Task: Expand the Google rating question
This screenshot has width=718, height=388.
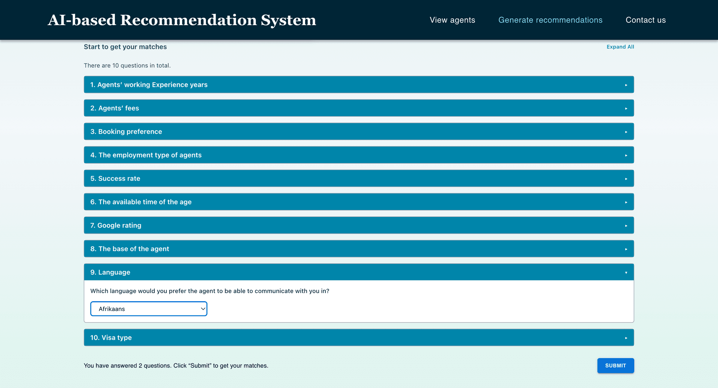Action: 358,225
